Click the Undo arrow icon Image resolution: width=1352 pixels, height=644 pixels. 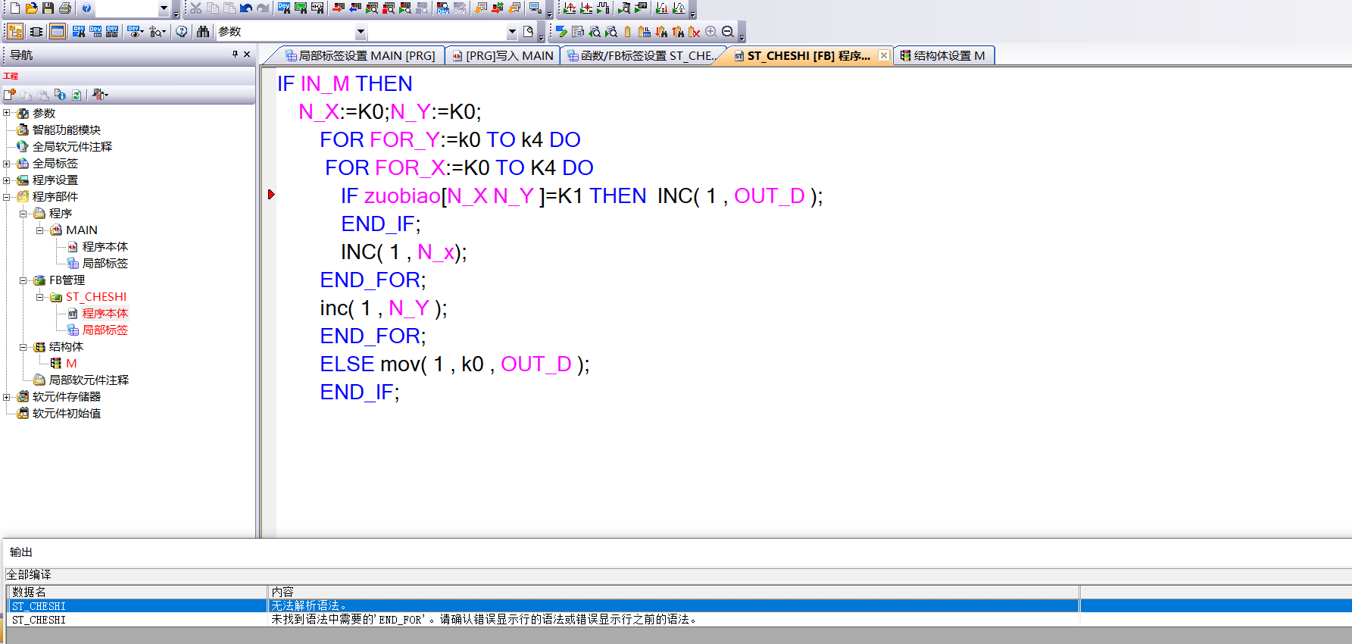[246, 8]
